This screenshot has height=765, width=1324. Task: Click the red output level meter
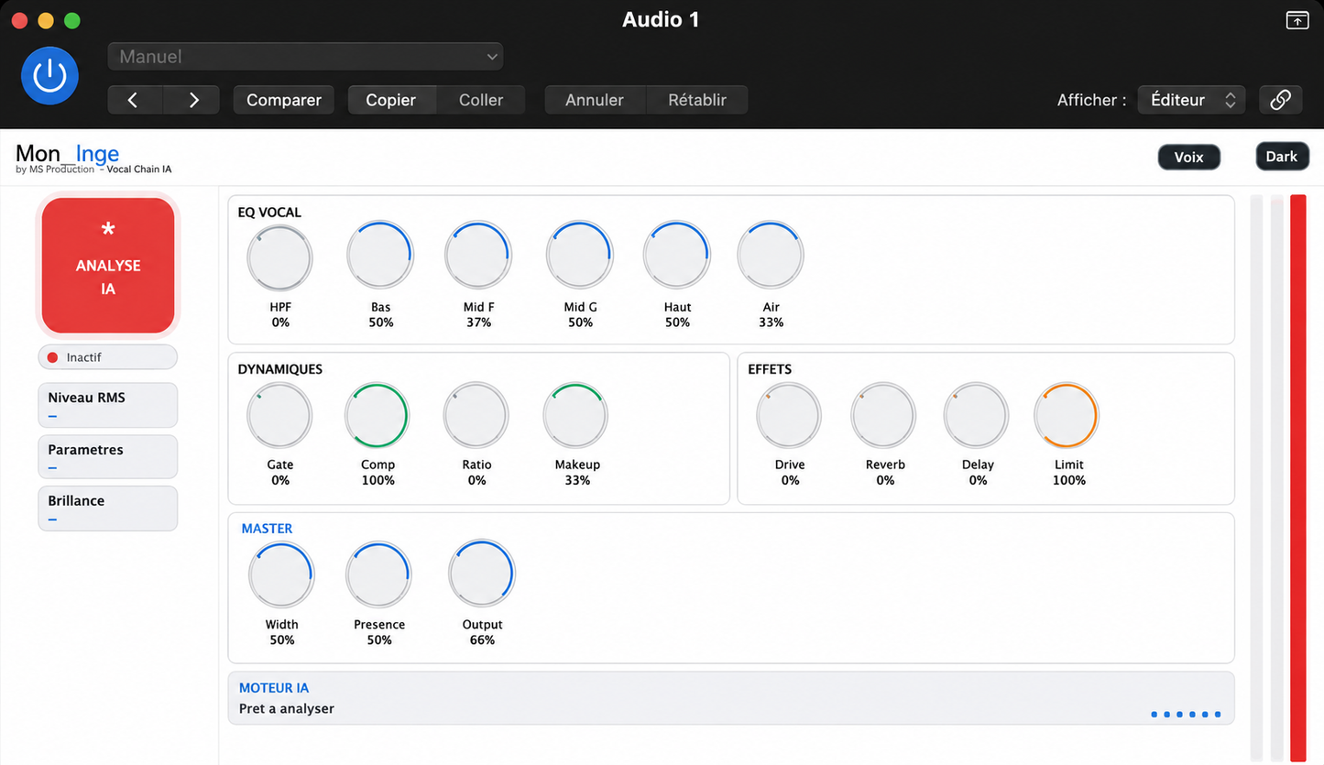(1297, 477)
